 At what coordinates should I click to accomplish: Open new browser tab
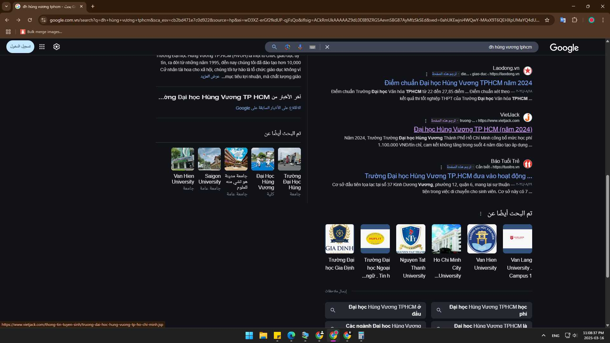tap(93, 6)
